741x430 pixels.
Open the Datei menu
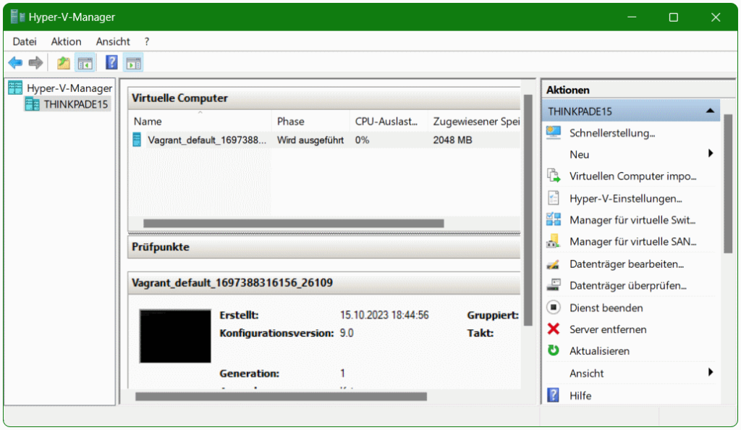tap(24, 41)
